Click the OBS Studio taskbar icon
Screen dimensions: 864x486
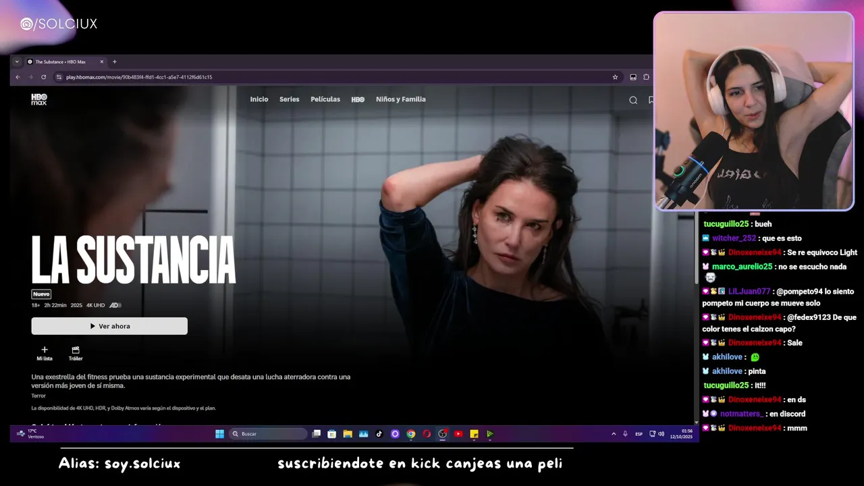click(x=442, y=434)
